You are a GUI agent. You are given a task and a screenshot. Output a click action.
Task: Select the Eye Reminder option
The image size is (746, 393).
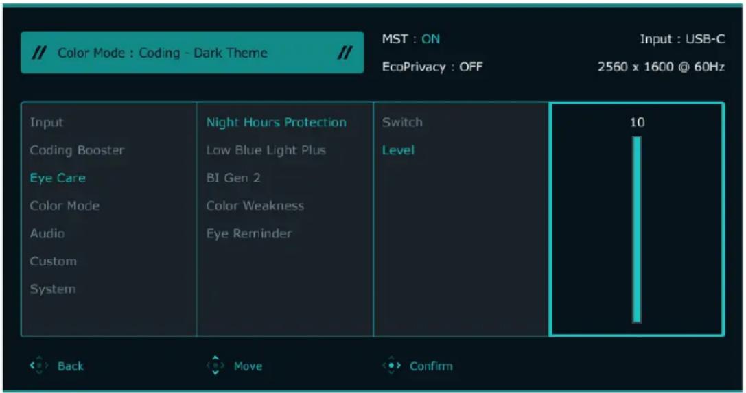coord(249,233)
